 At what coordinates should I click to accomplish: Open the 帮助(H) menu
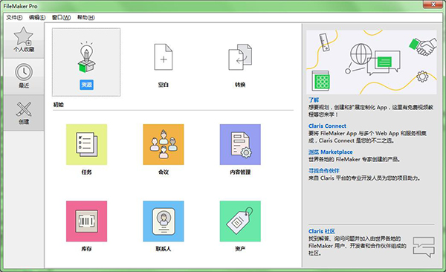click(86, 17)
